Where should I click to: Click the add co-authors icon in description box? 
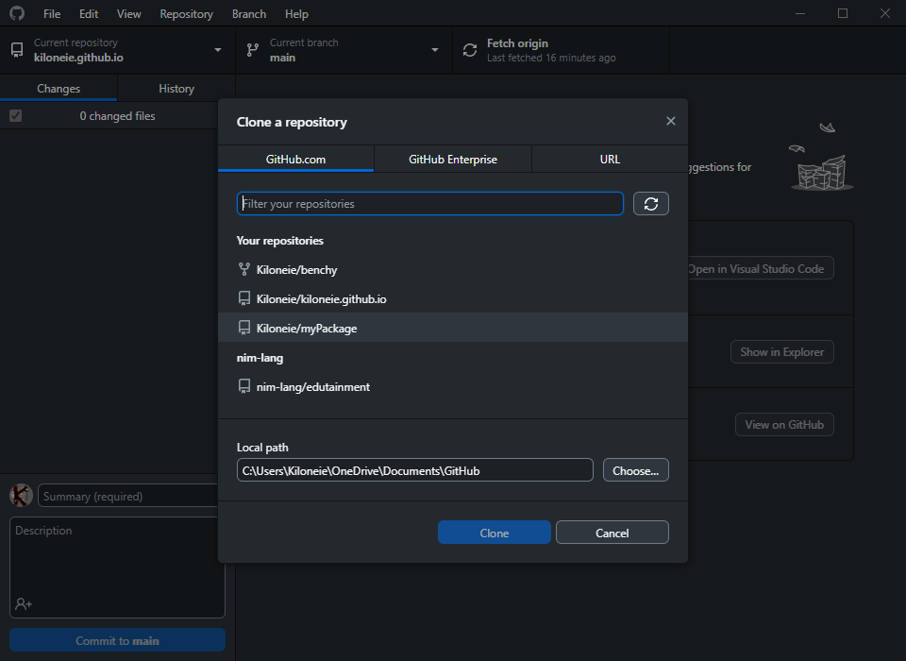coord(24,603)
